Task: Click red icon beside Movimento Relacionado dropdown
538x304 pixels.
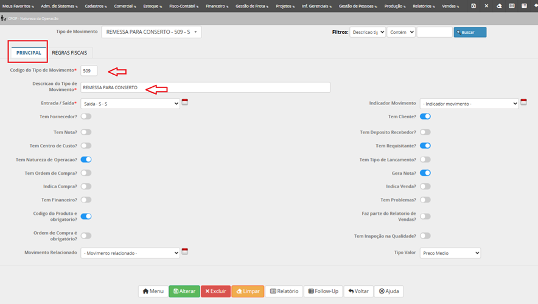Action: pos(185,251)
